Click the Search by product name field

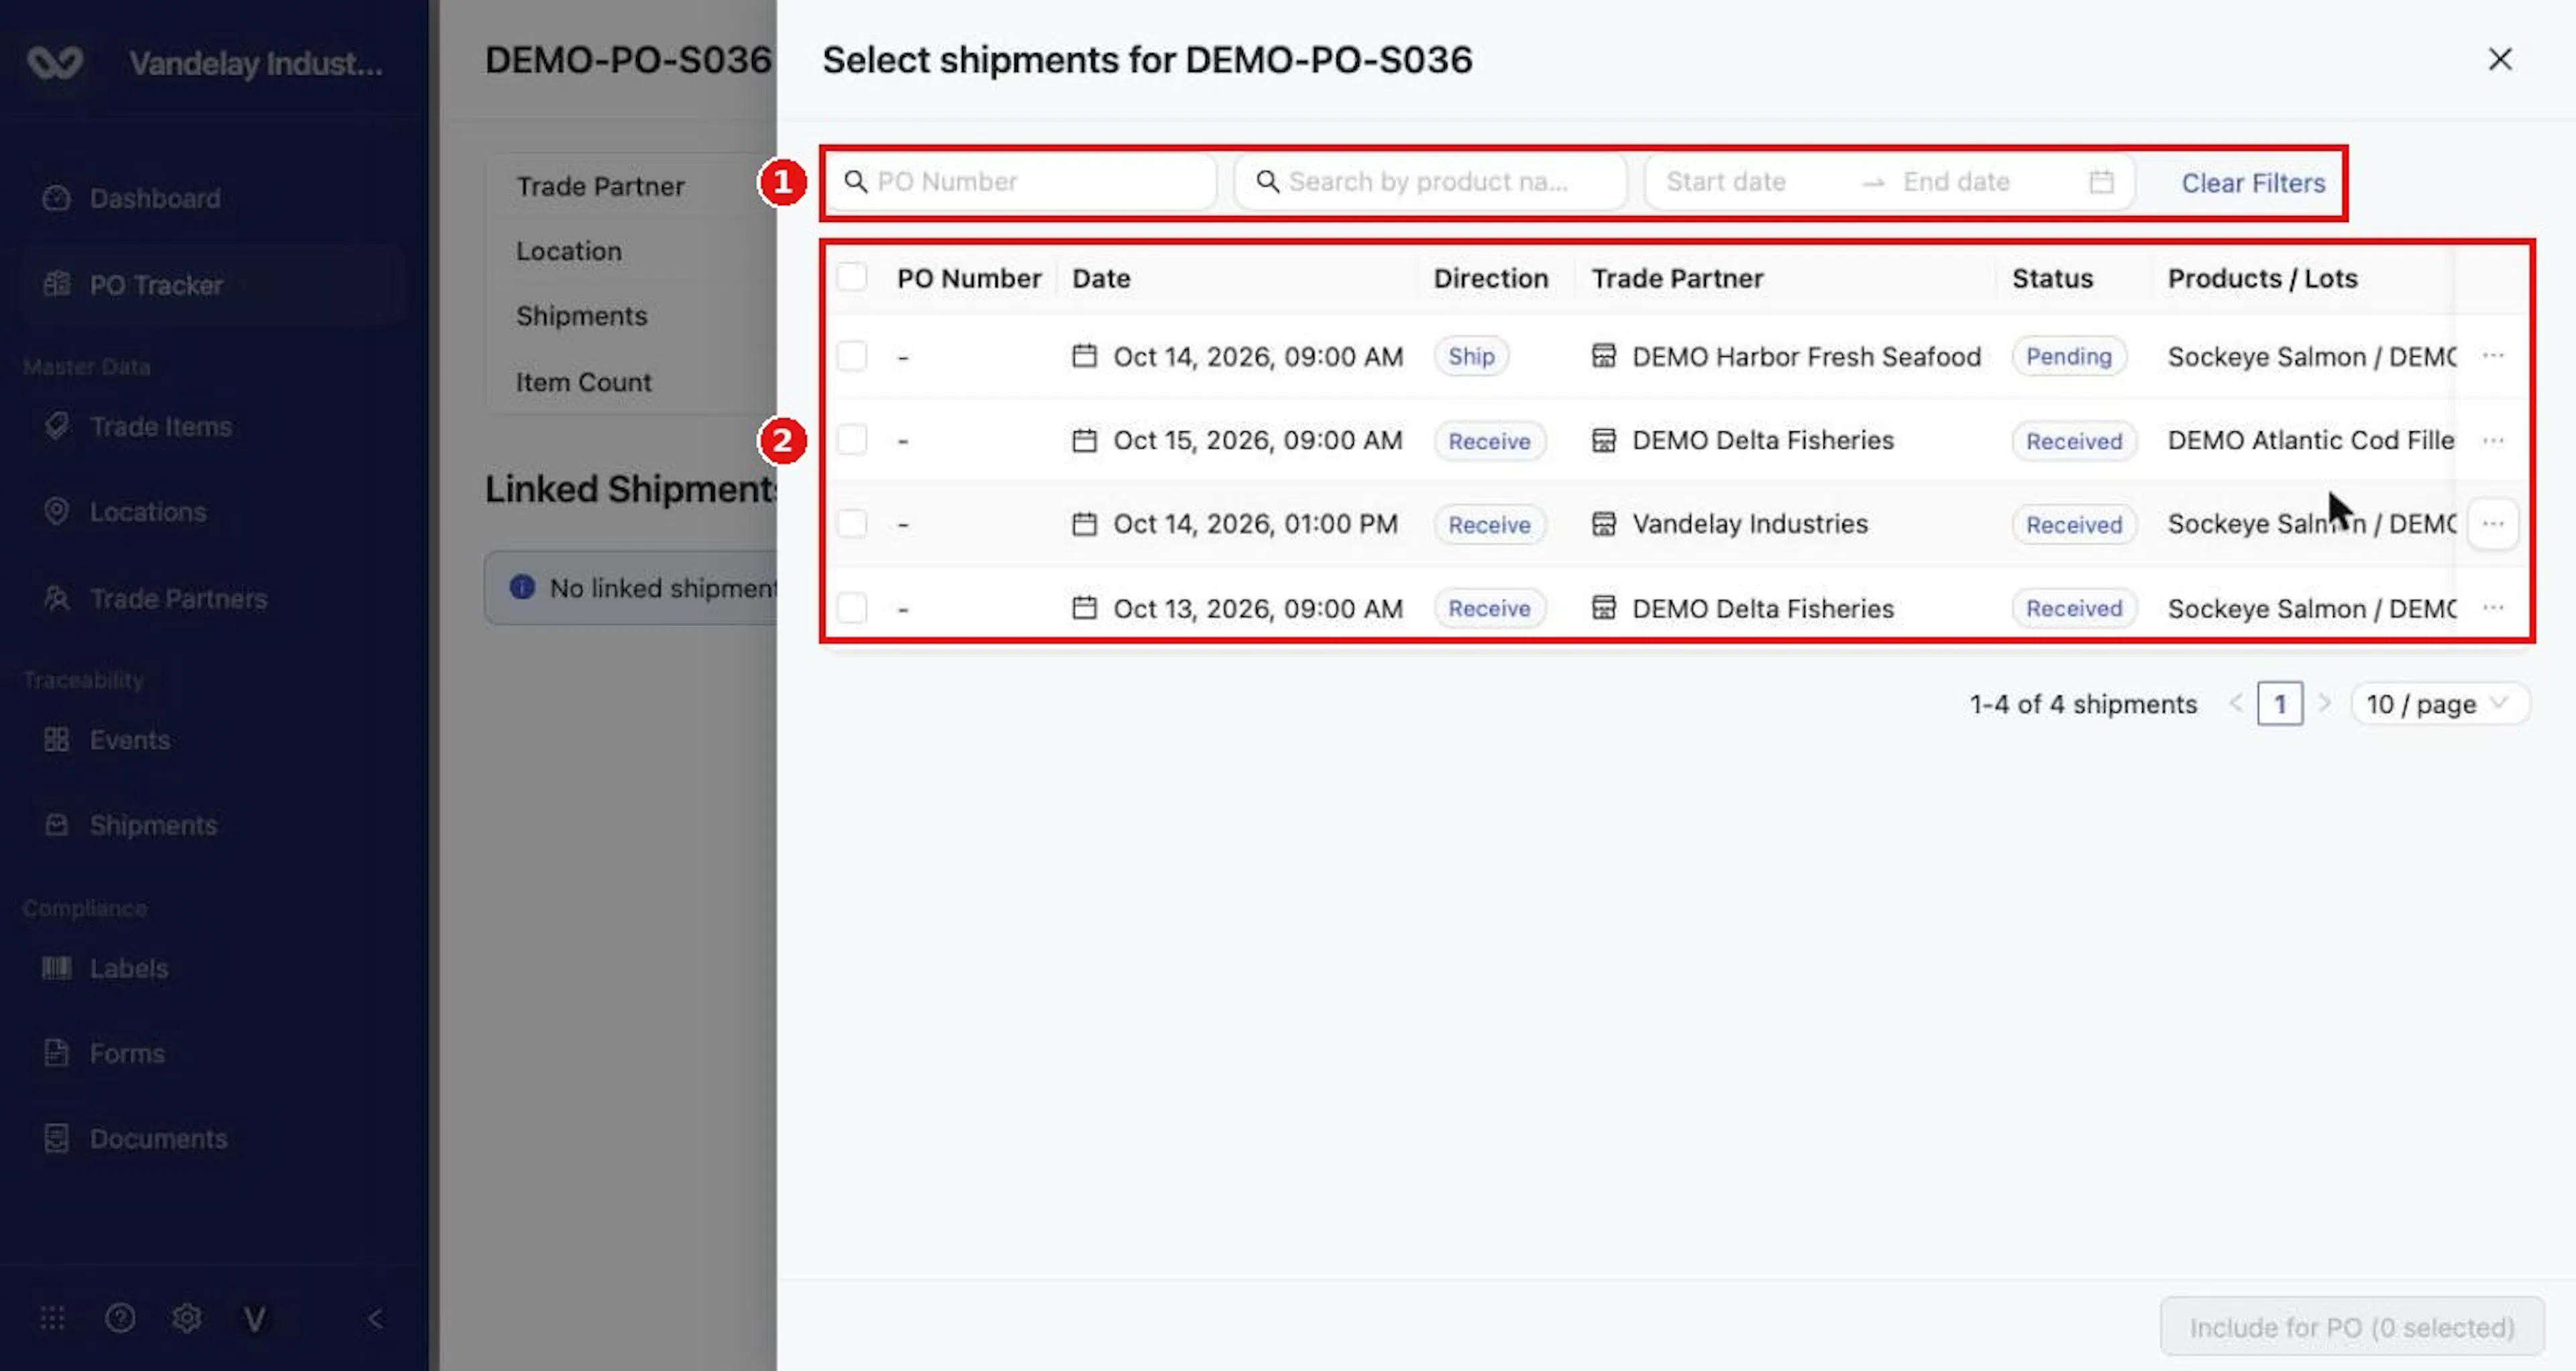pyautogui.click(x=1431, y=182)
